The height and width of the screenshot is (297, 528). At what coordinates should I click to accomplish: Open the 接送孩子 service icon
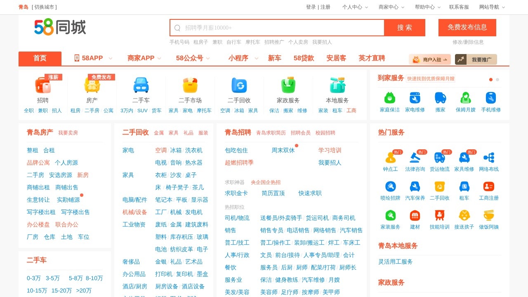pyautogui.click(x=464, y=215)
